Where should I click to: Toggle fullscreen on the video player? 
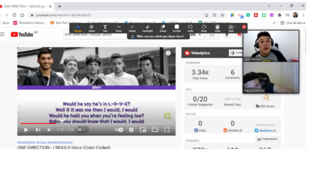coord(167,130)
